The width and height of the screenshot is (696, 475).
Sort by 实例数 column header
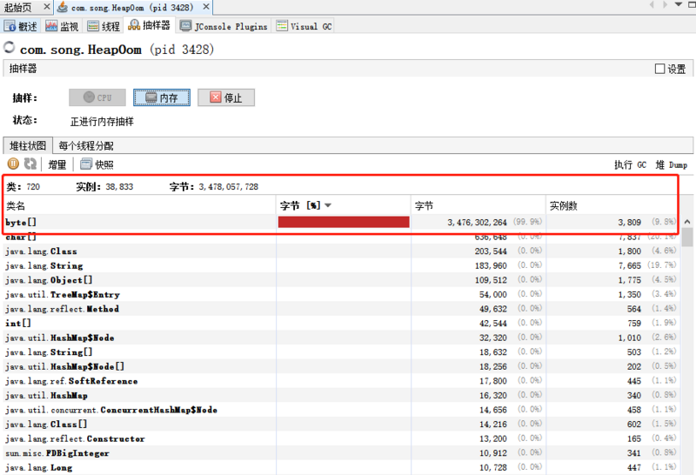[x=612, y=205]
